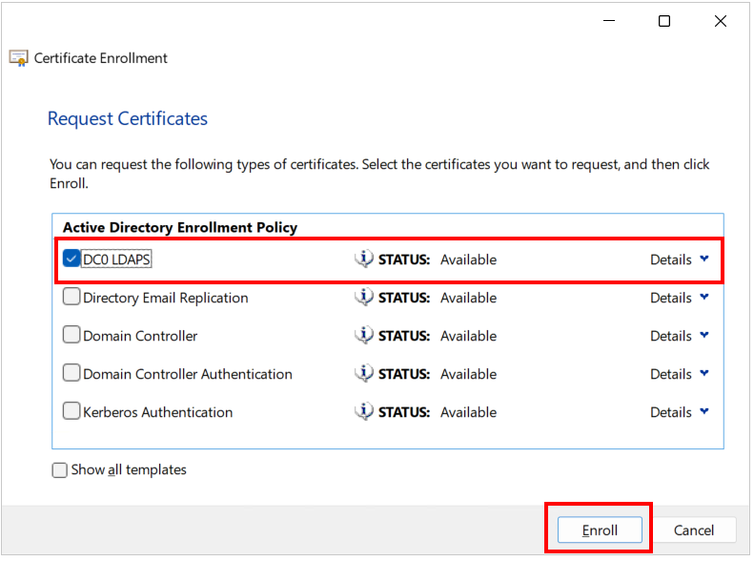Screen dimensions: 754x561
Task: Click the Domain Controller status info icon
Action: tap(364, 335)
